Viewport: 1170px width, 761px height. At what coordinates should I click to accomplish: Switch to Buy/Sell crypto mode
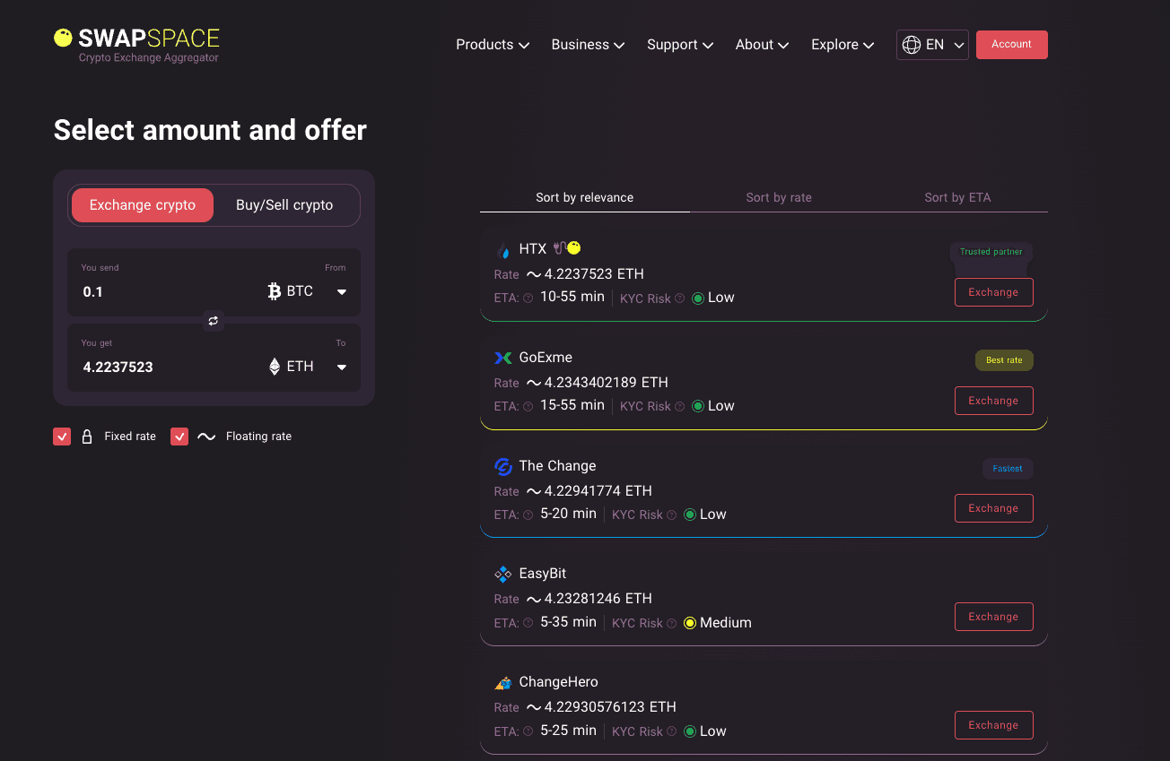pos(284,205)
